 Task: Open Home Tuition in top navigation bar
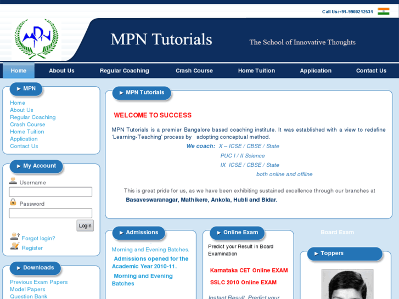tap(256, 71)
